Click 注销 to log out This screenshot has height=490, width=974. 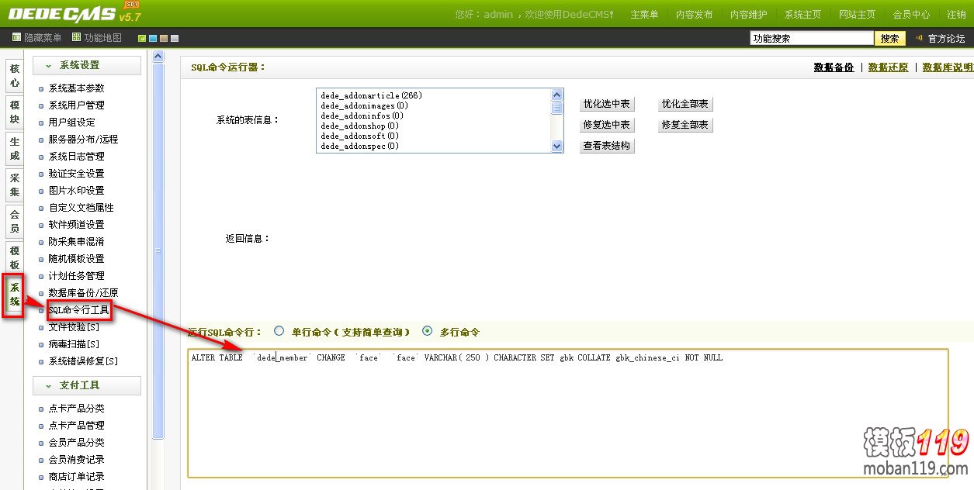956,15
